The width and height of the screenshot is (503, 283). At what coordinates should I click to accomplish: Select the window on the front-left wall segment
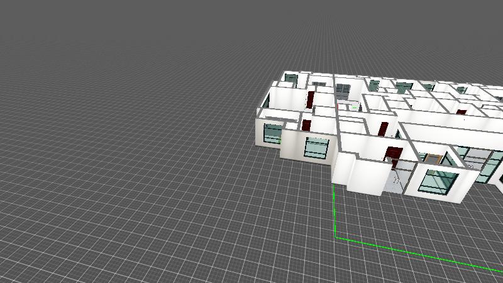316,148
